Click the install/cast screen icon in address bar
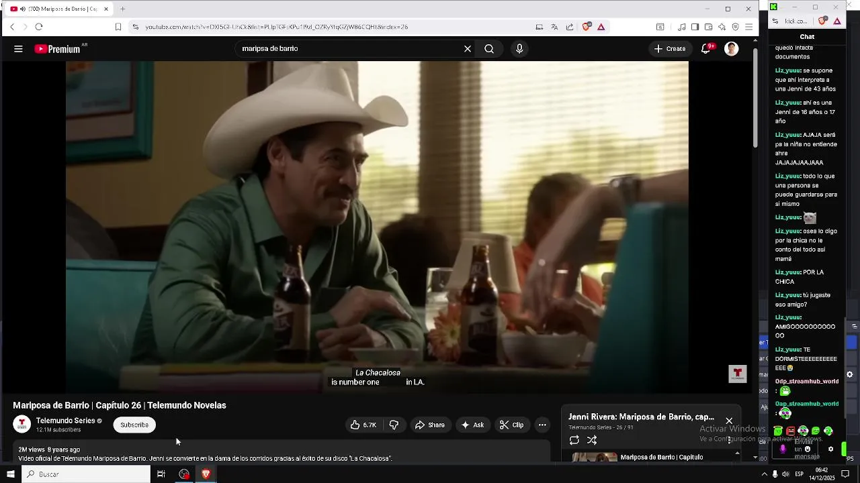The height and width of the screenshot is (483, 860). click(540, 27)
